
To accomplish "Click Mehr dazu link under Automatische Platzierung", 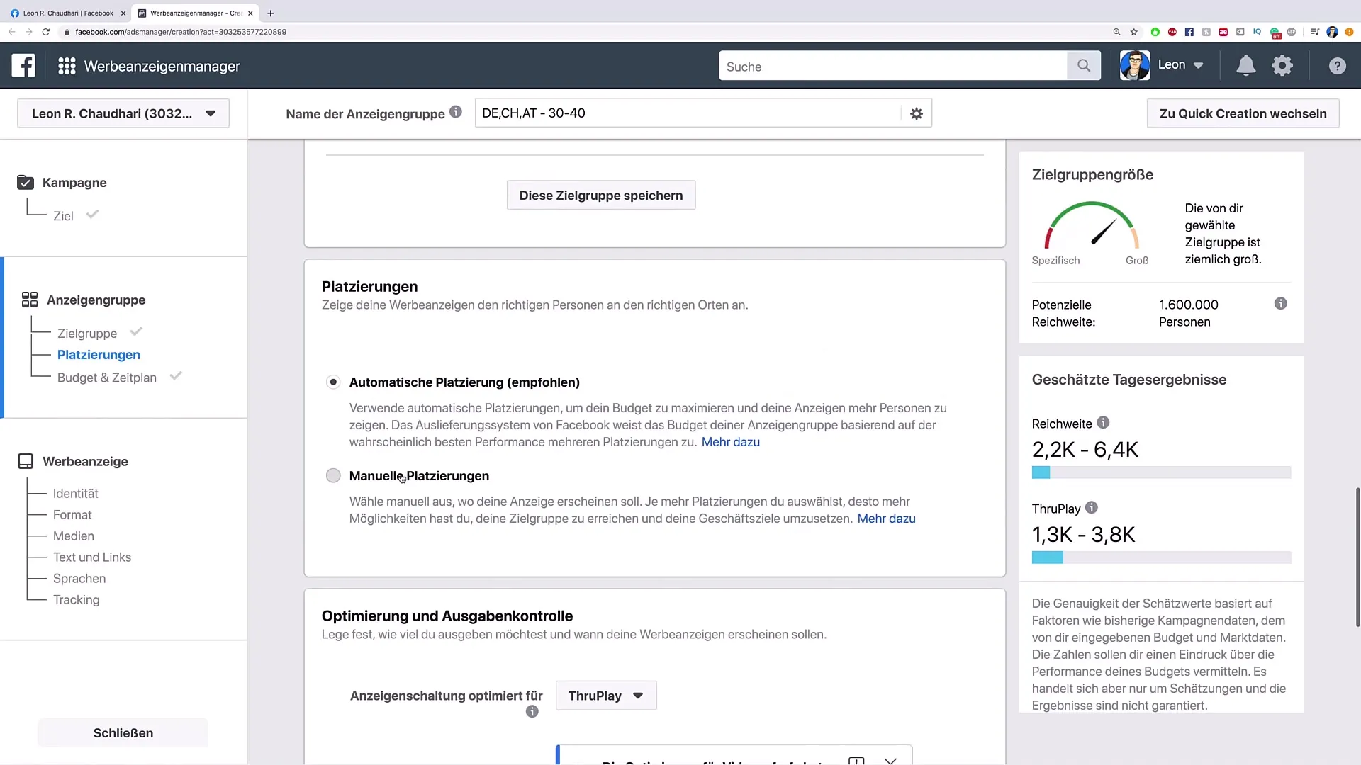I will point(730,441).
